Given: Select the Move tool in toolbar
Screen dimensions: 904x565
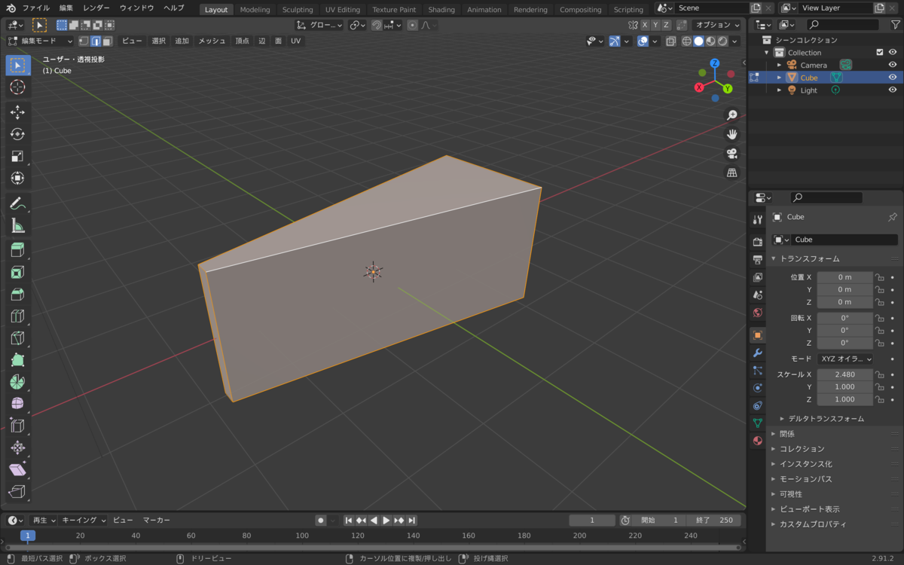Looking at the screenshot, I should 18,113.
